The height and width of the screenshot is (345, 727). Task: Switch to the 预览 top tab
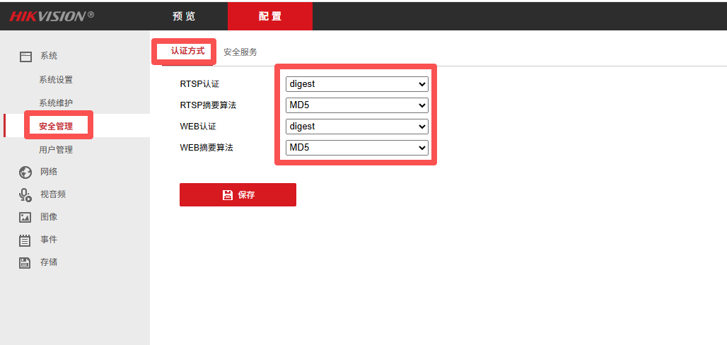point(184,16)
